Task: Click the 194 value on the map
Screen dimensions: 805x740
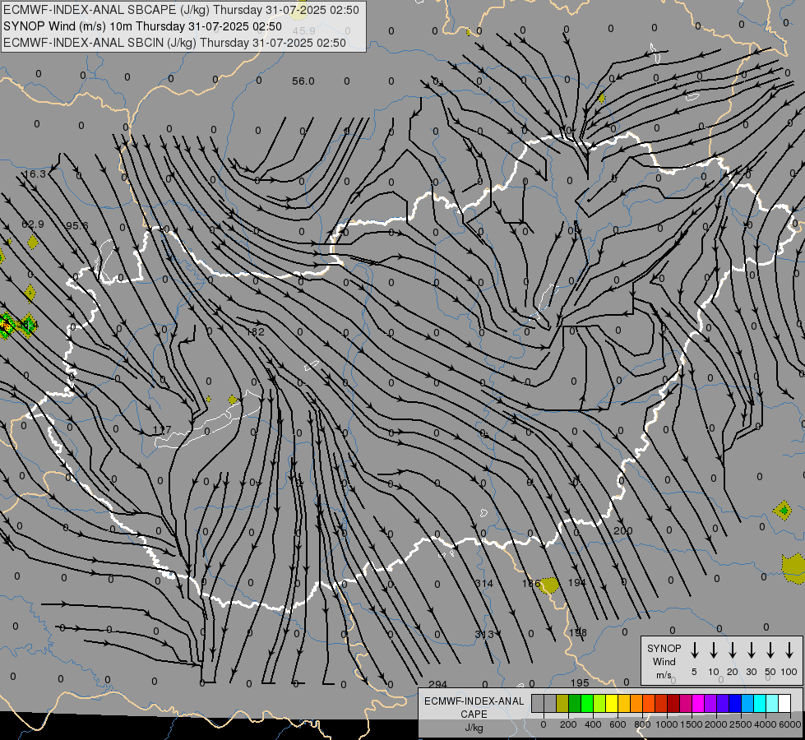Action: (x=577, y=583)
